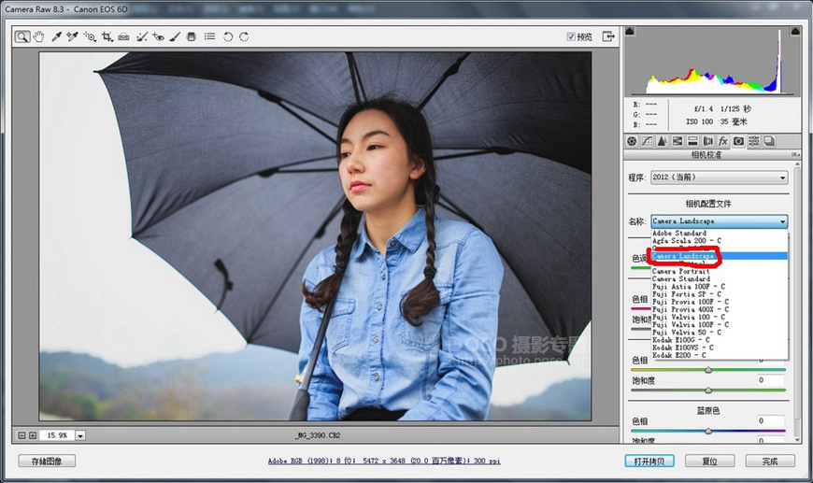
Task: Select the Spot Removal tool
Action: click(x=141, y=36)
